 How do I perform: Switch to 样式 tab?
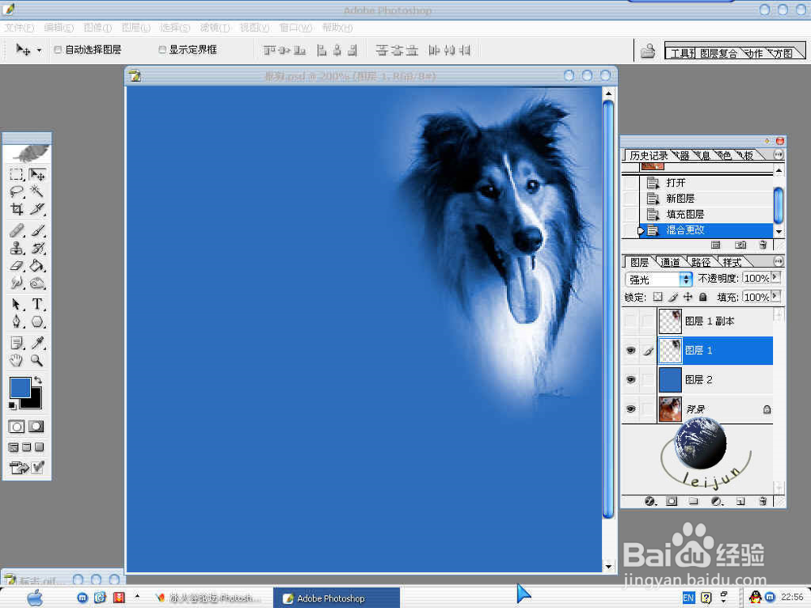point(732,263)
